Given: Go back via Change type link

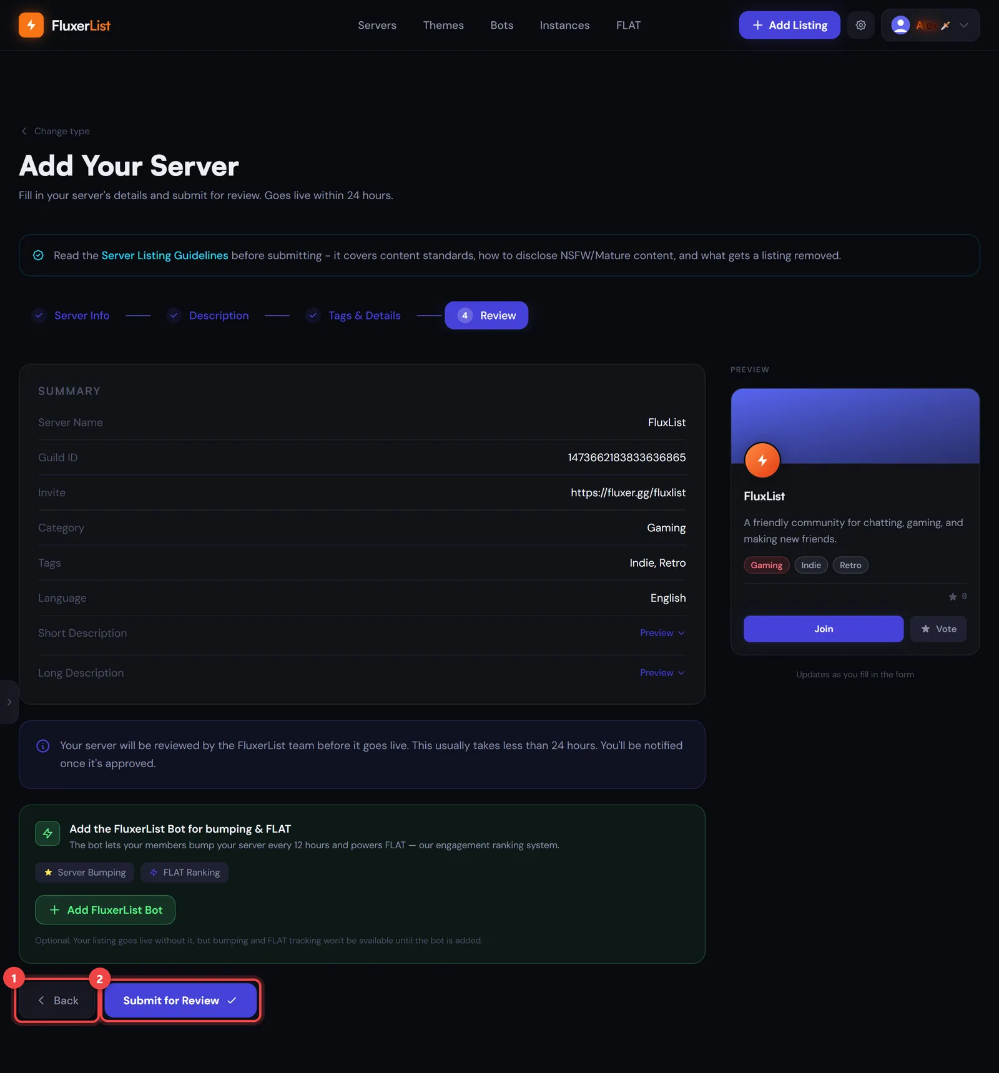Looking at the screenshot, I should [56, 131].
